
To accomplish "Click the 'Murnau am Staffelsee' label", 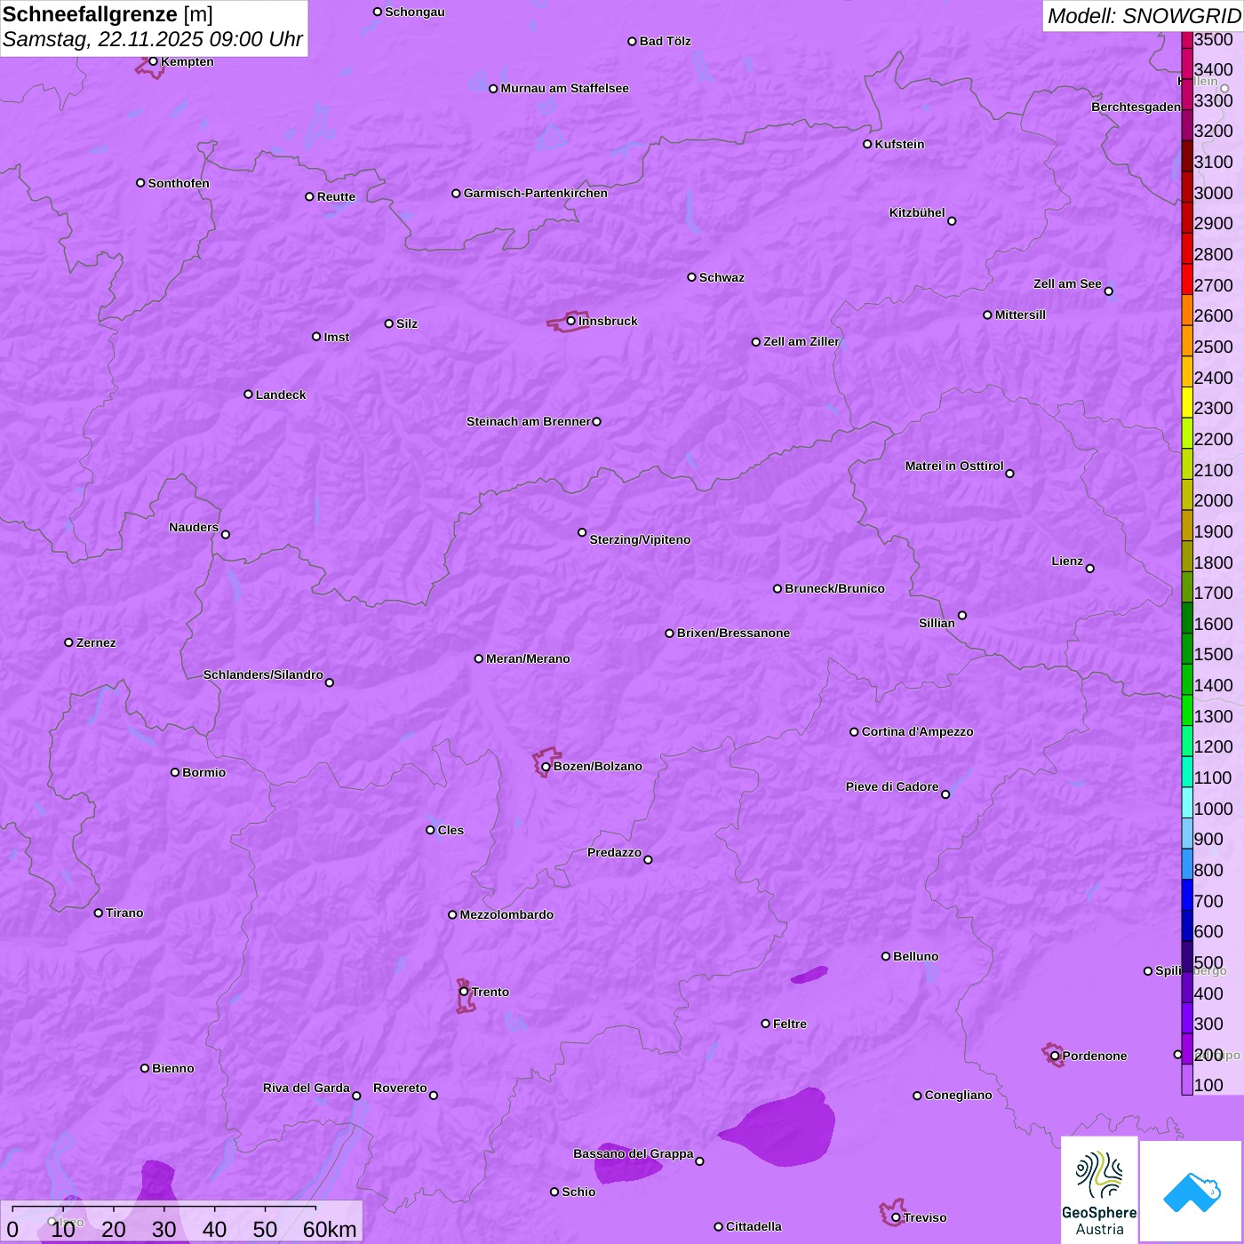I will click(x=564, y=88).
